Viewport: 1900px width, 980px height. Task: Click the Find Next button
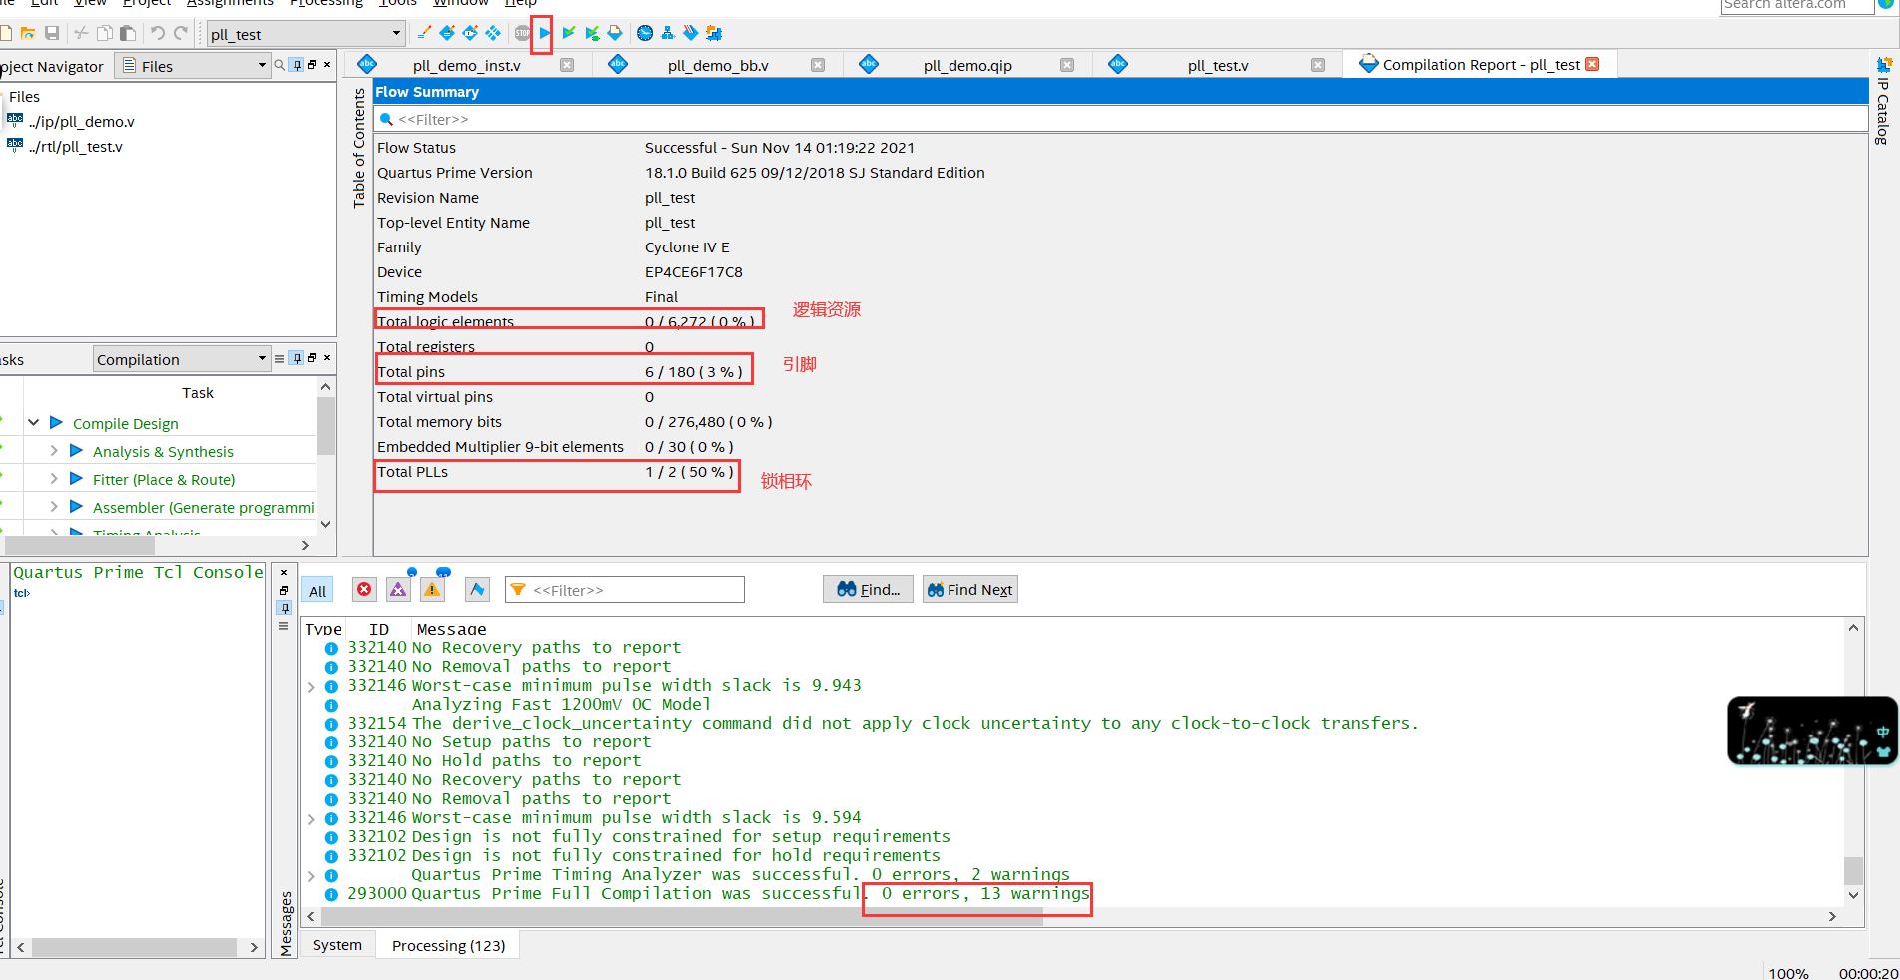970,589
